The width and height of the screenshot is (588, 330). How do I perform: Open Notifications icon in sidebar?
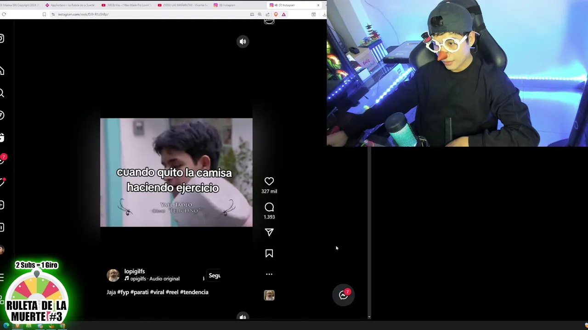coord(2,182)
